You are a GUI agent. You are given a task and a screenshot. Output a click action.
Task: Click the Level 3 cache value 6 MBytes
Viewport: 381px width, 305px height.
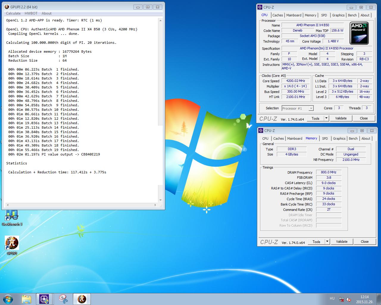pyautogui.click(x=342, y=97)
